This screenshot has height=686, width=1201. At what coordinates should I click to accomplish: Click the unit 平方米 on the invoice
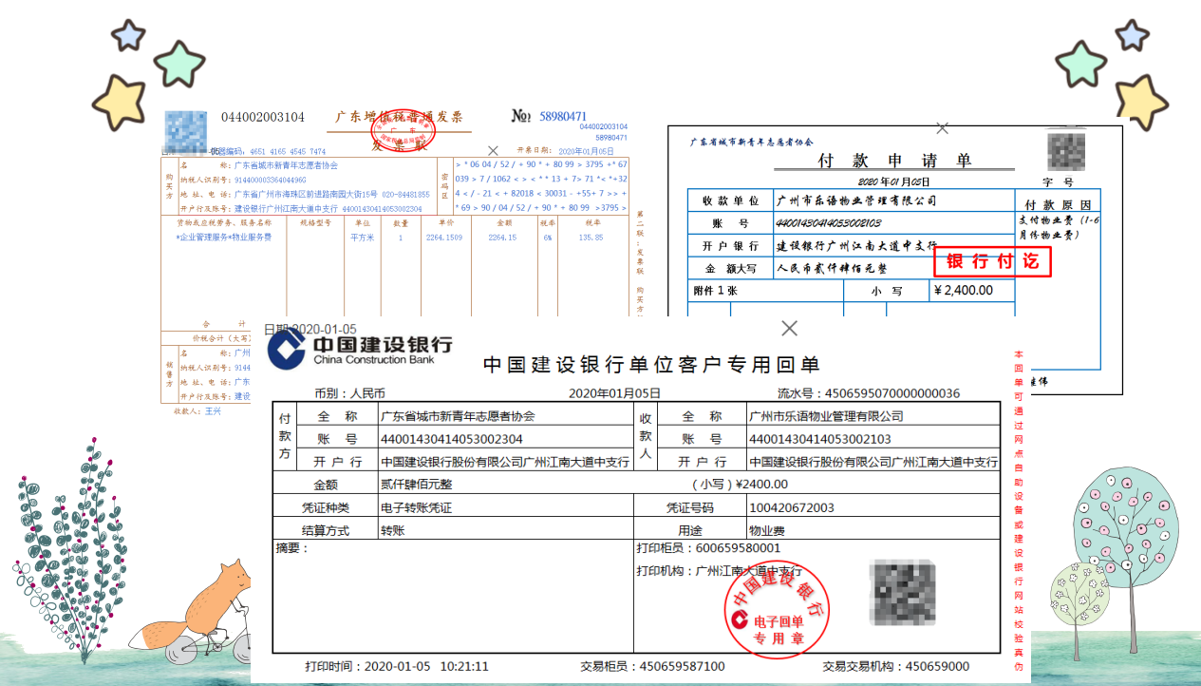tap(363, 238)
